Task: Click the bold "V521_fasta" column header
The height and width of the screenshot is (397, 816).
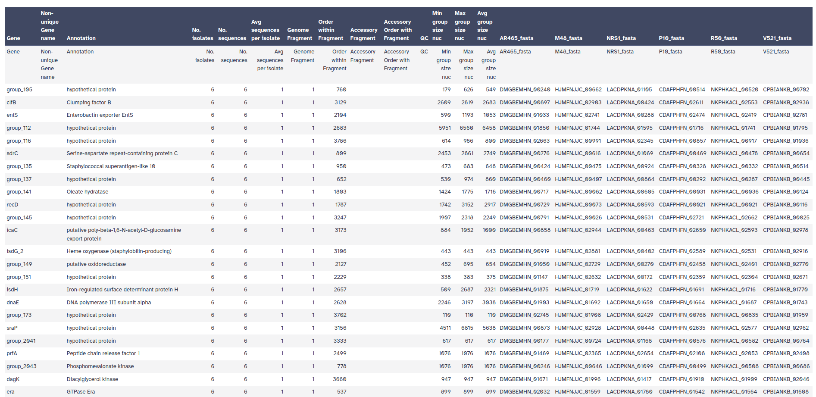Action: [777, 38]
